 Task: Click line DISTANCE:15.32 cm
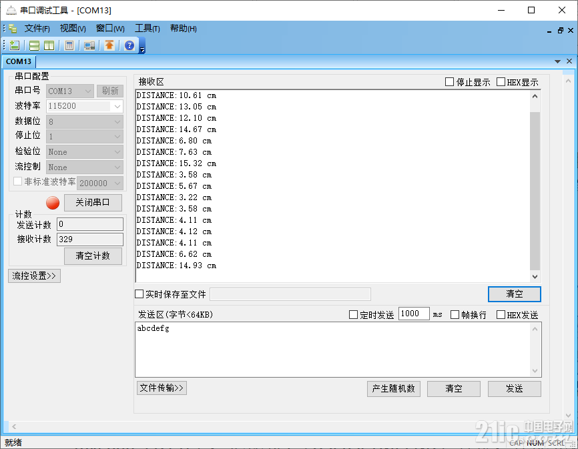176,163
